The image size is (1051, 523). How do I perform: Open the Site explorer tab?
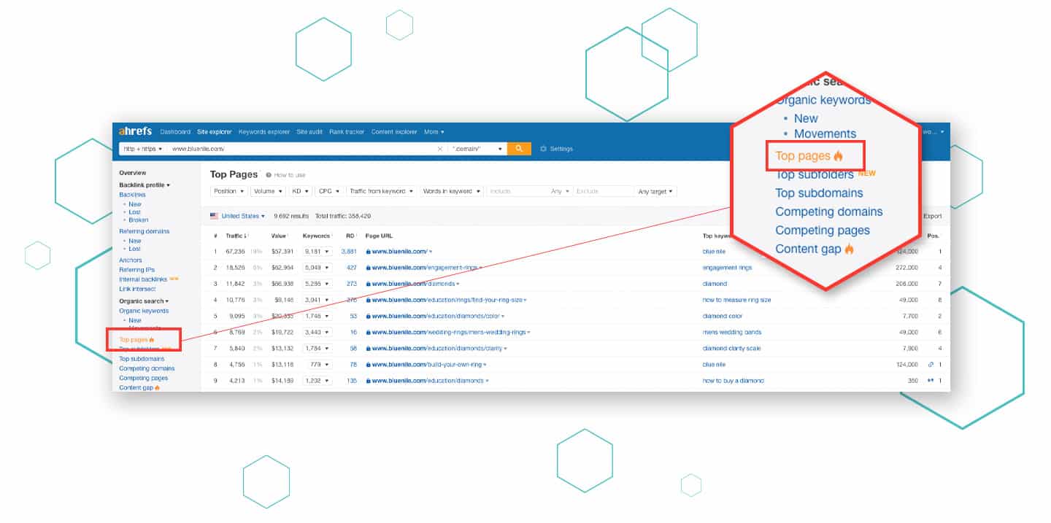point(215,132)
